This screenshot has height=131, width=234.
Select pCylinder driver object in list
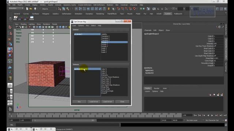point(87,34)
